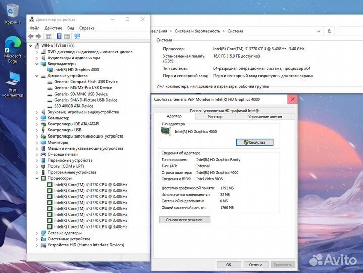Click the show/hide console tree toolbar icon
The width and height of the screenshot is (363, 273).
48,36
